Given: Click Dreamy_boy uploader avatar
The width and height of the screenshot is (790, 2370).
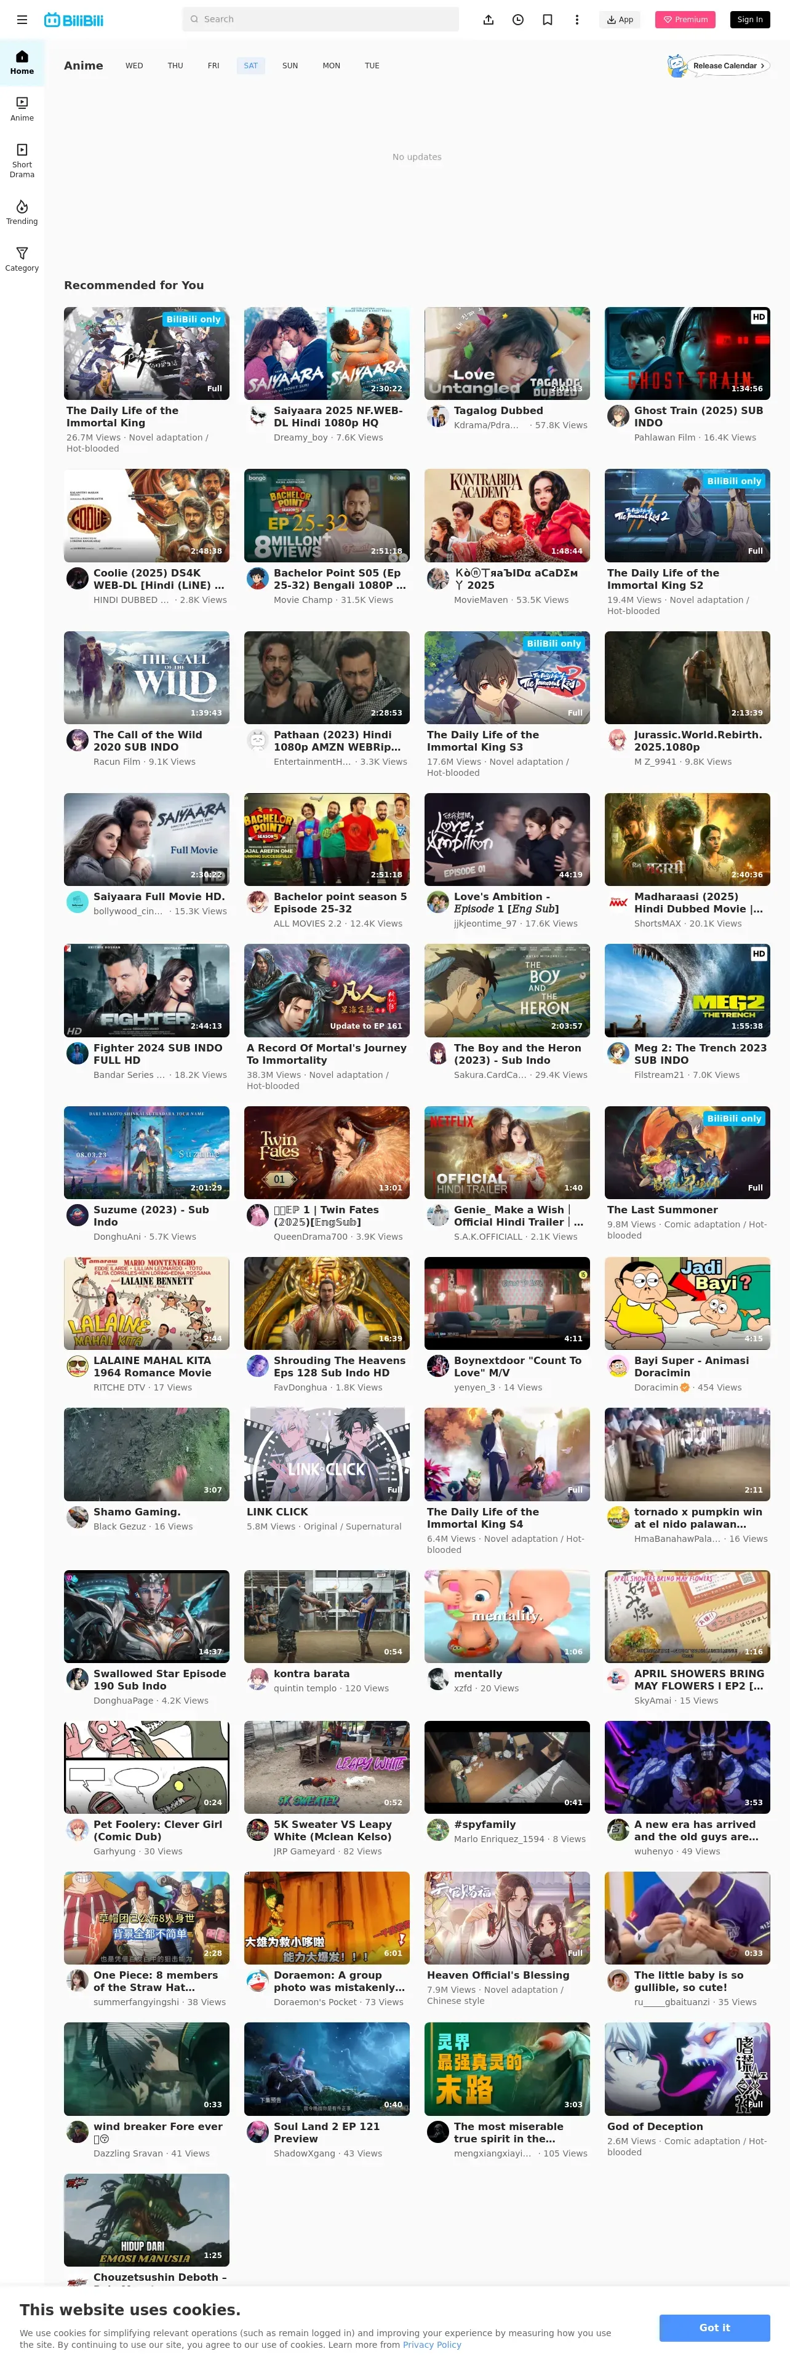Looking at the screenshot, I should (x=258, y=417).
